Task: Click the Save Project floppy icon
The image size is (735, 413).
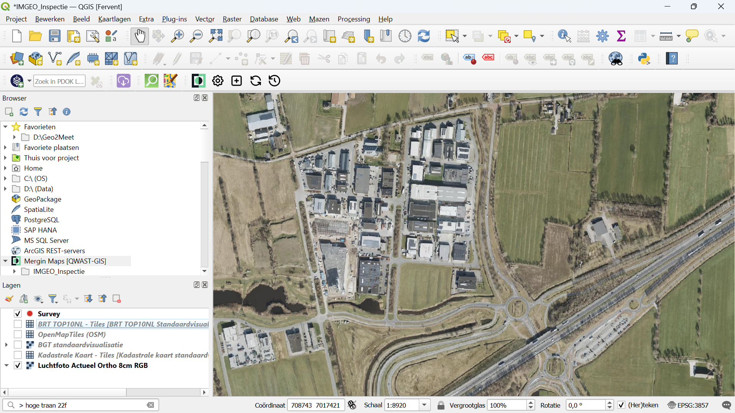Action: coord(55,36)
